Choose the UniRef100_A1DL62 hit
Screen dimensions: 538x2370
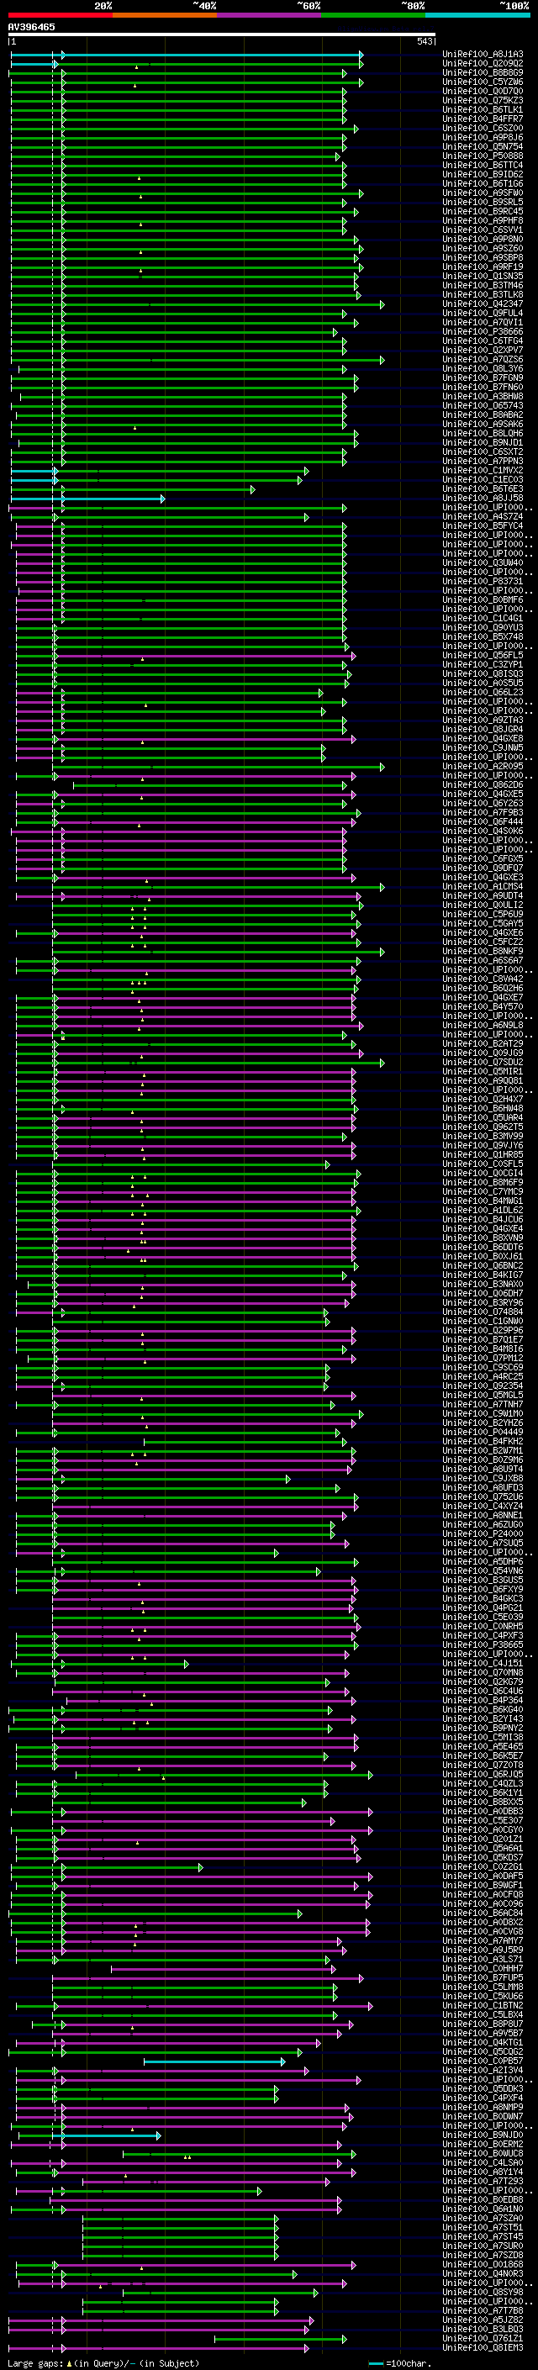tap(483, 1211)
